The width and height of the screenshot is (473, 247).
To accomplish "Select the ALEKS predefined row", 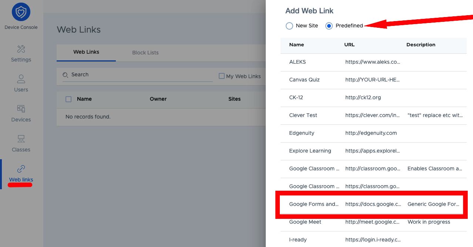I will pyautogui.click(x=373, y=62).
